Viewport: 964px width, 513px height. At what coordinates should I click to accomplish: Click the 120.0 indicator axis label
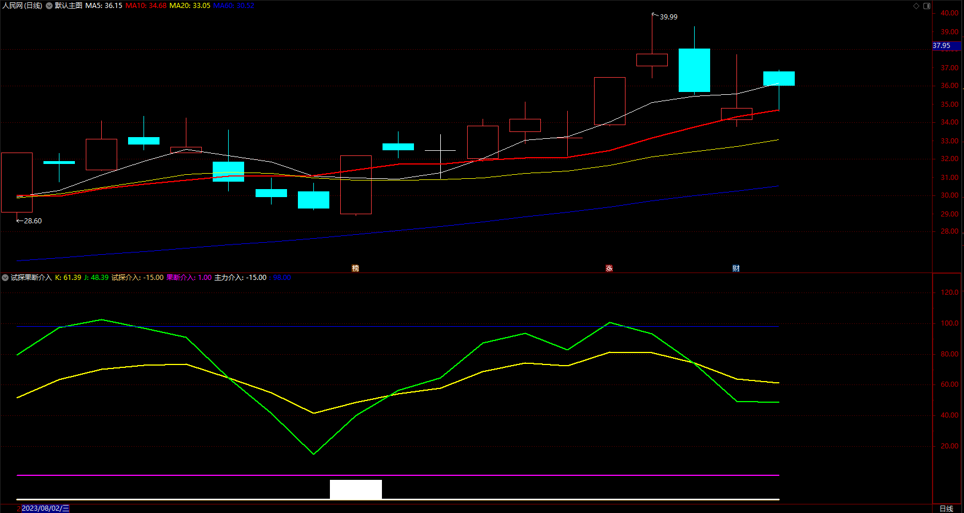pyautogui.click(x=950, y=292)
